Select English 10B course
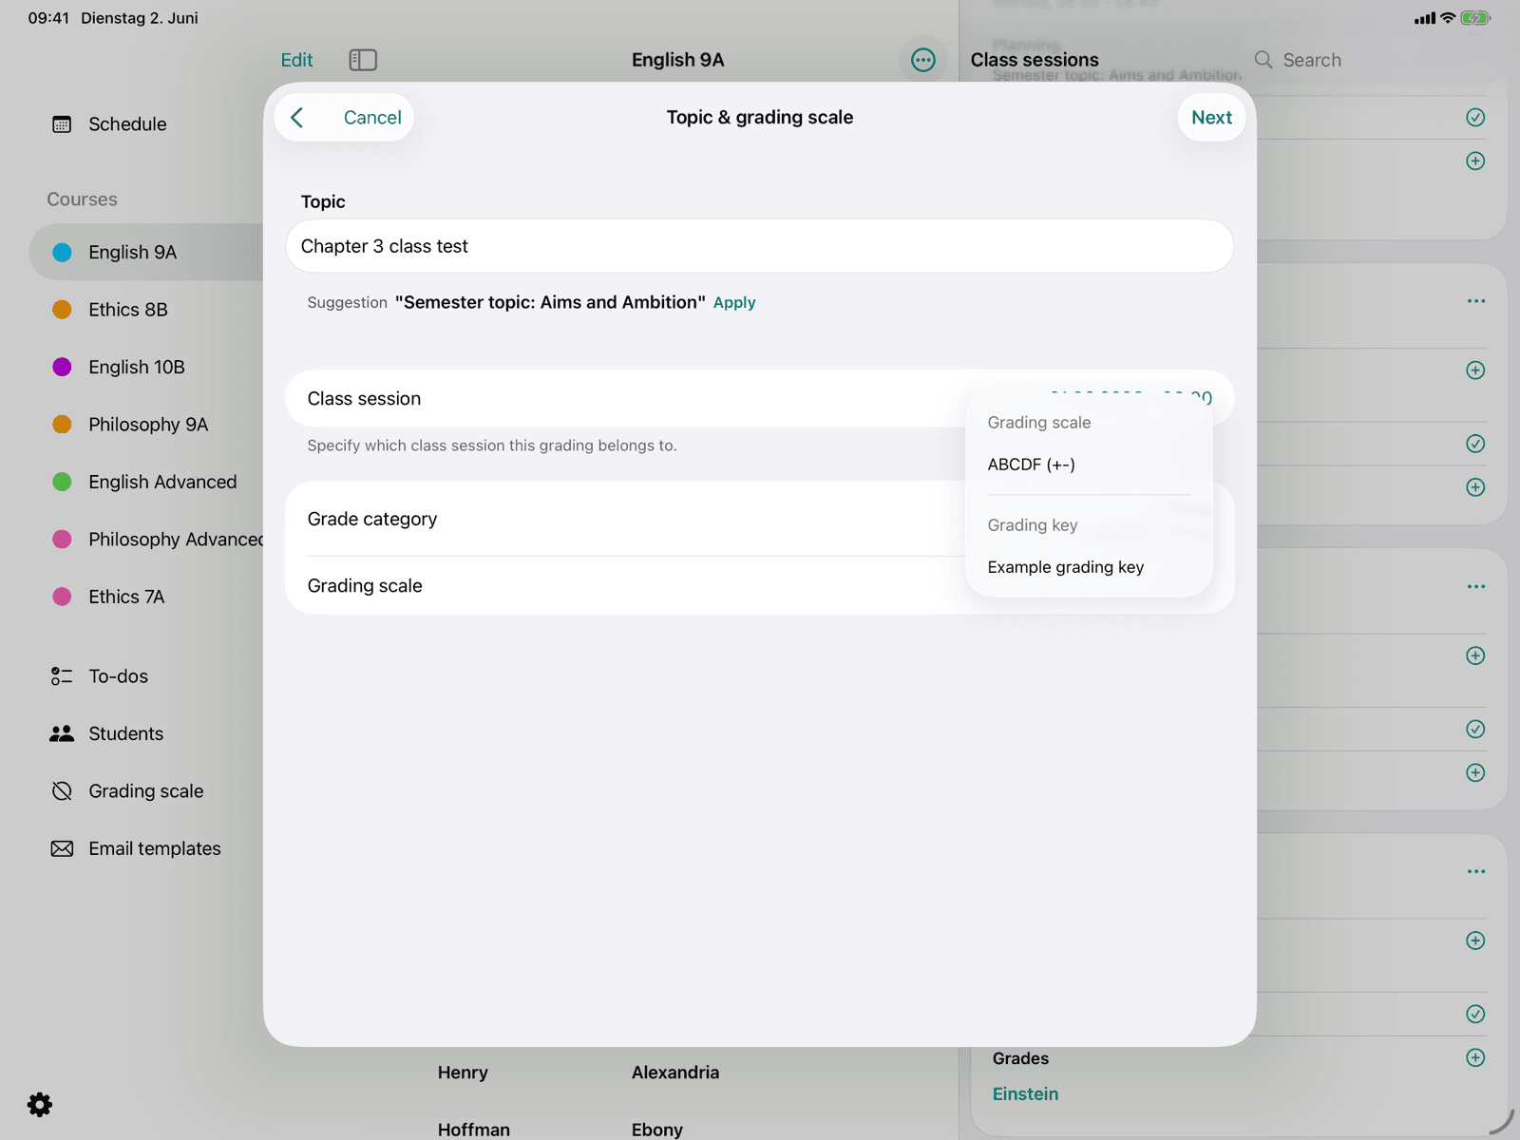This screenshot has height=1140, width=1520. click(x=137, y=367)
